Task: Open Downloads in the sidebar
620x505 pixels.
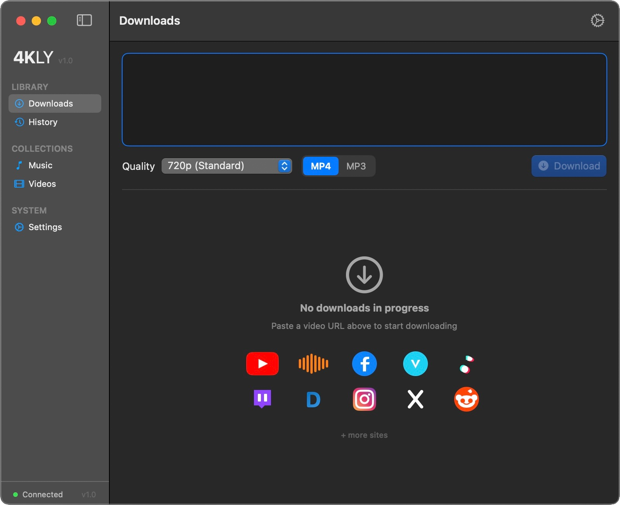Action: pyautogui.click(x=55, y=103)
